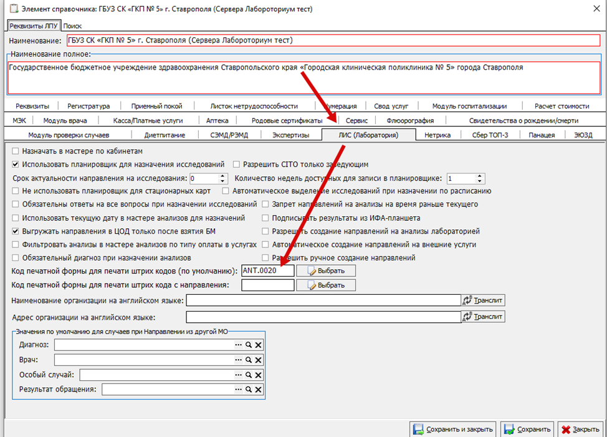Clear the Врач field with its X icon
The height and width of the screenshot is (437, 607).
pos(258,360)
